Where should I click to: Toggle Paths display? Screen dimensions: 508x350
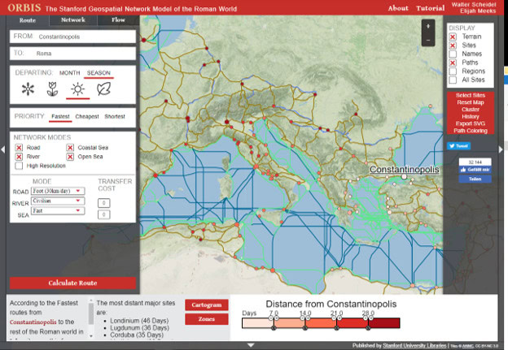pyautogui.click(x=453, y=63)
